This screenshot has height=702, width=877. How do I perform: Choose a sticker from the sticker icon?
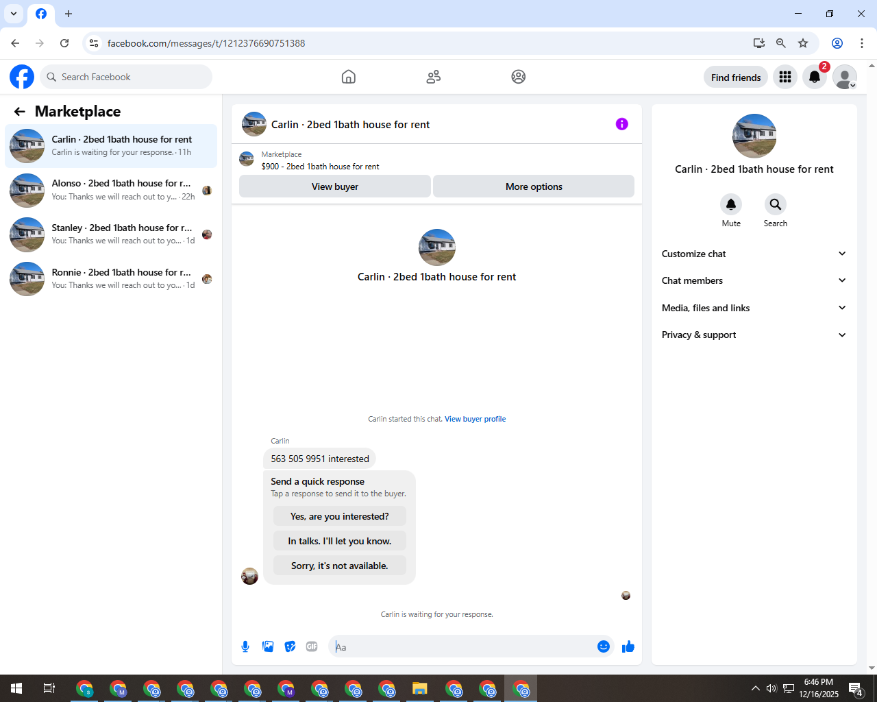tap(291, 646)
